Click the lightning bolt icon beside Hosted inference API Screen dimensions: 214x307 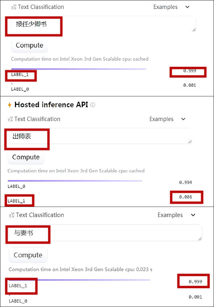pyautogui.click(x=9, y=105)
